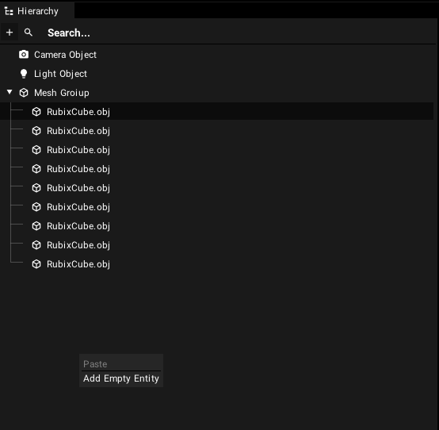Click the plus add-entity button

10,33
